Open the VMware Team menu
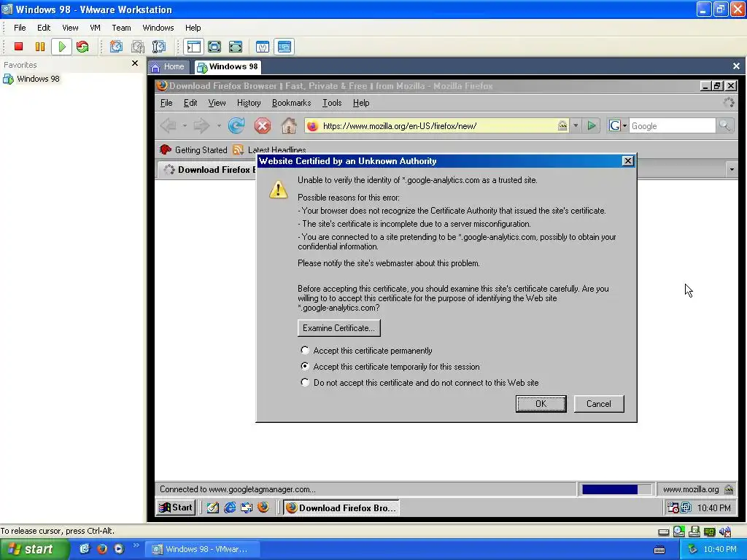 [121, 28]
